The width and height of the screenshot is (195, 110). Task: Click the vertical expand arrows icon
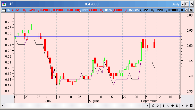click(x=164, y=106)
